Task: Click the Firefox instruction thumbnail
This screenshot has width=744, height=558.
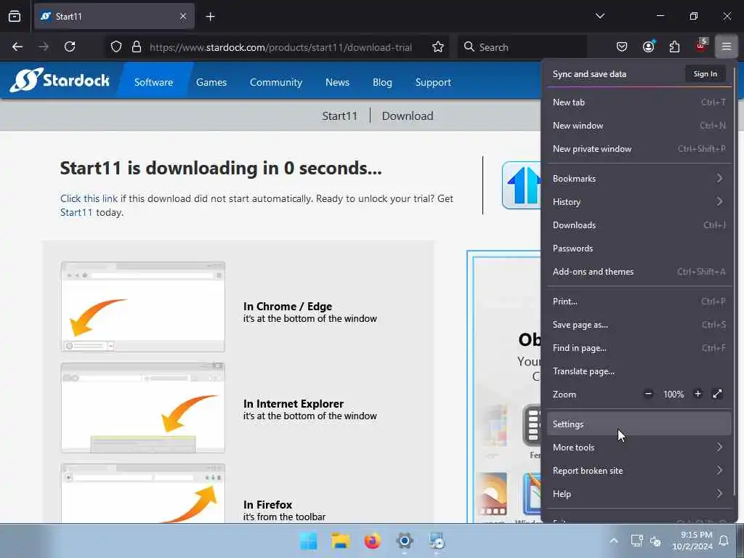Action: pyautogui.click(x=143, y=493)
